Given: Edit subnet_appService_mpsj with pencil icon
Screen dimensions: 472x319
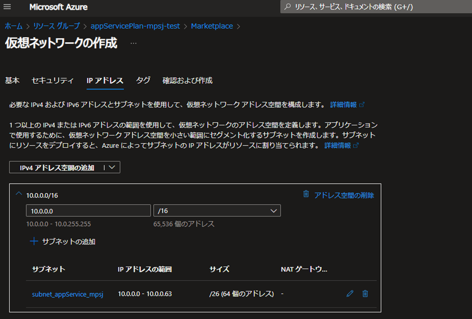Looking at the screenshot, I should click(350, 293).
